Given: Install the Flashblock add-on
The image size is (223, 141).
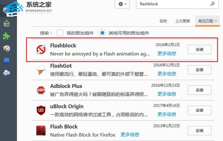Looking at the screenshot, I should (199, 49).
